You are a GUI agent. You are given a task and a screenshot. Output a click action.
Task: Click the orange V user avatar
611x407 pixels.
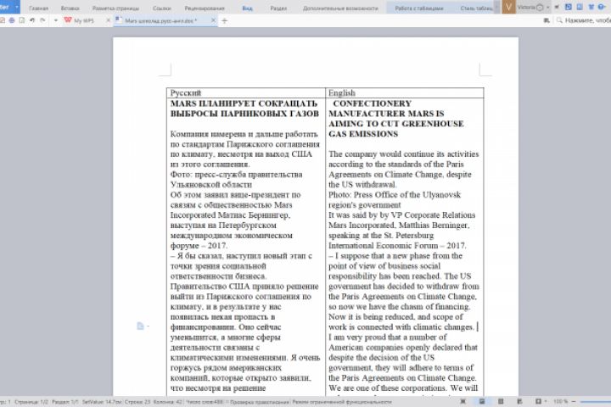tap(508, 7)
